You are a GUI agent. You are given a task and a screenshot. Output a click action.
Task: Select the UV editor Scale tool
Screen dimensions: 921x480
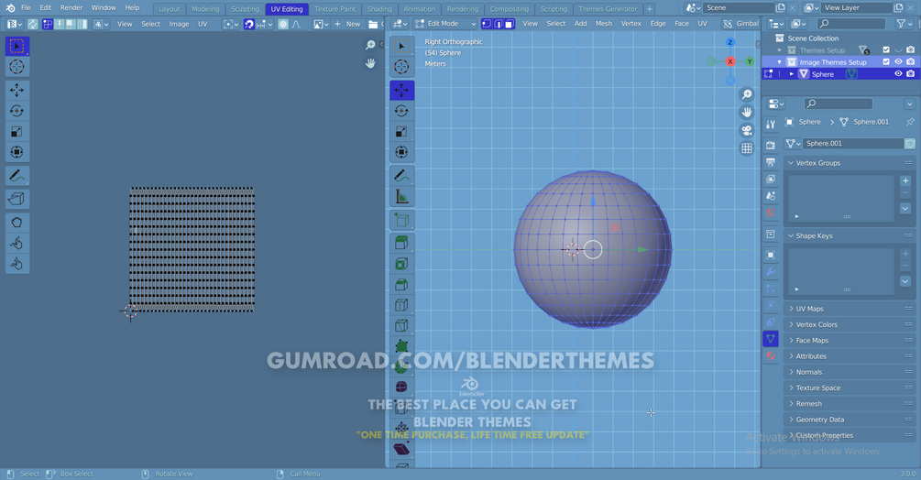17,131
